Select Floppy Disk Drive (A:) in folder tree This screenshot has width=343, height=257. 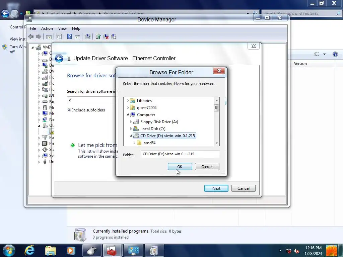pos(159,122)
